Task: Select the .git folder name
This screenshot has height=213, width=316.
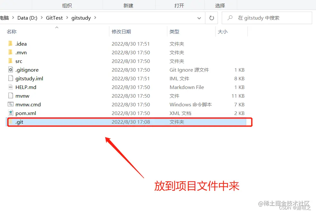Action: 19,122
